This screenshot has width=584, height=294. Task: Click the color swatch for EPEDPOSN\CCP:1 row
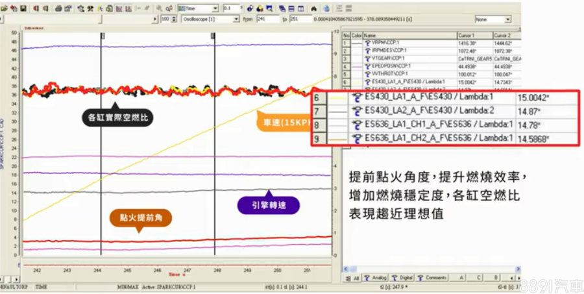pyautogui.click(x=356, y=66)
